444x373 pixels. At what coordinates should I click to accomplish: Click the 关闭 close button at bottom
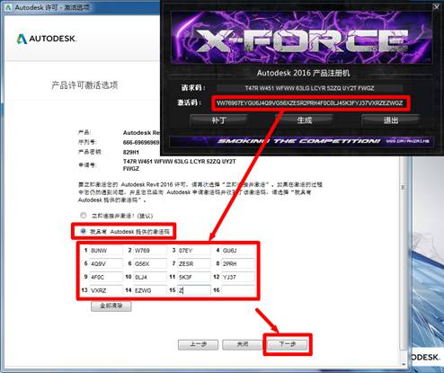pos(243,344)
